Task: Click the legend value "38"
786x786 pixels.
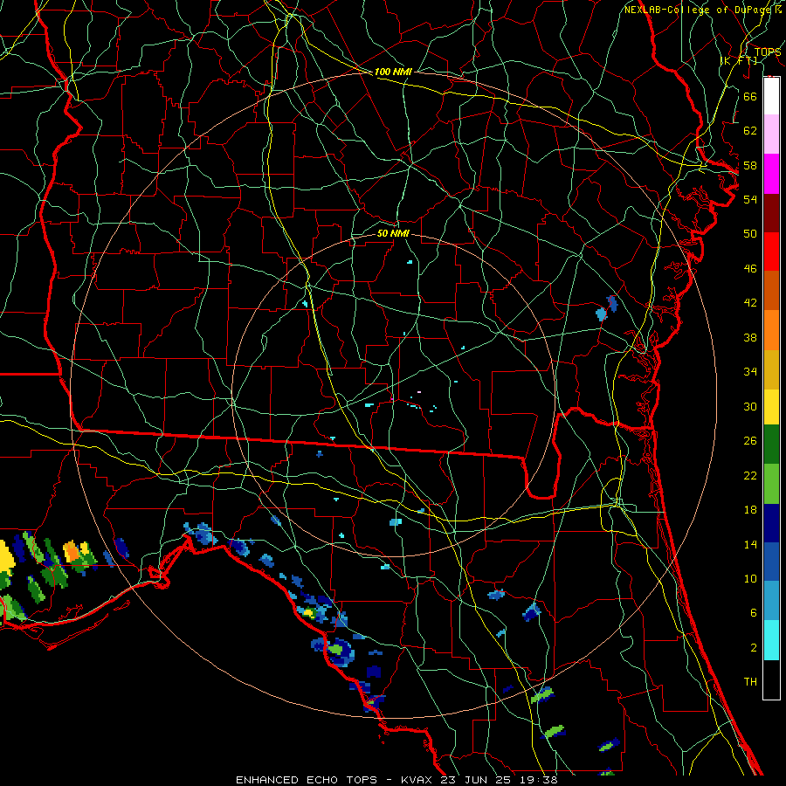Action: pyautogui.click(x=750, y=337)
